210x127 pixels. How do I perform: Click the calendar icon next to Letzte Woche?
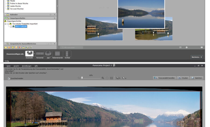[8, 6]
